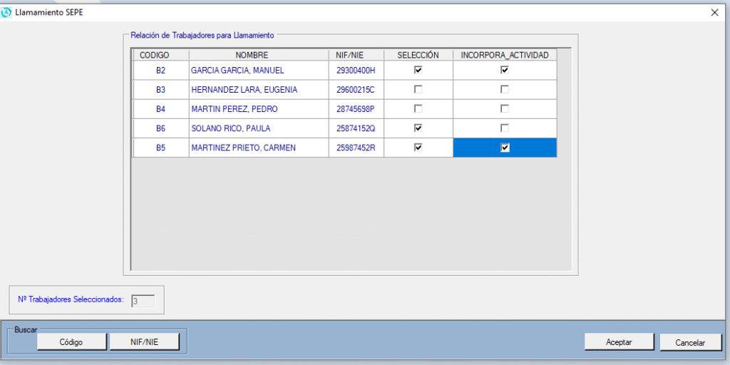
Task: Click the Llamamiento SEPE app icon
Action: click(x=7, y=12)
